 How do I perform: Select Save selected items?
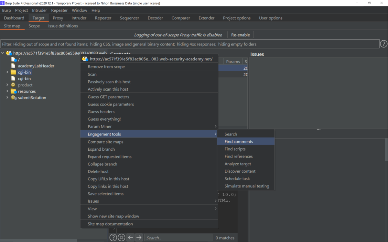pyautogui.click(x=149, y=194)
